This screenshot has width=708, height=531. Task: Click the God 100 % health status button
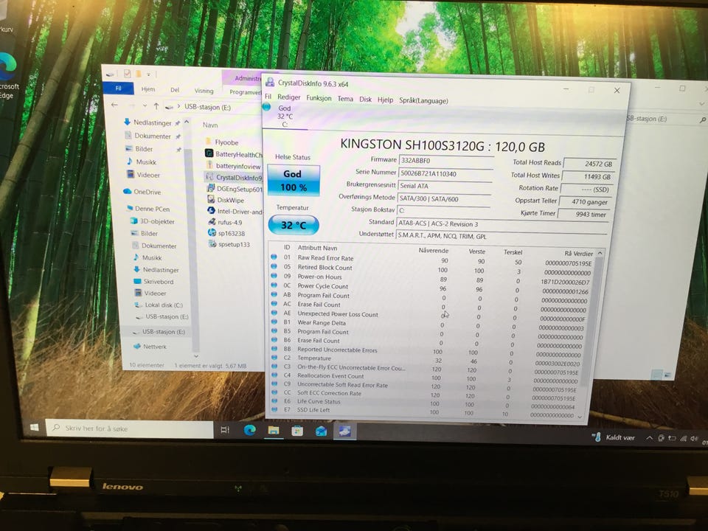coord(294,181)
